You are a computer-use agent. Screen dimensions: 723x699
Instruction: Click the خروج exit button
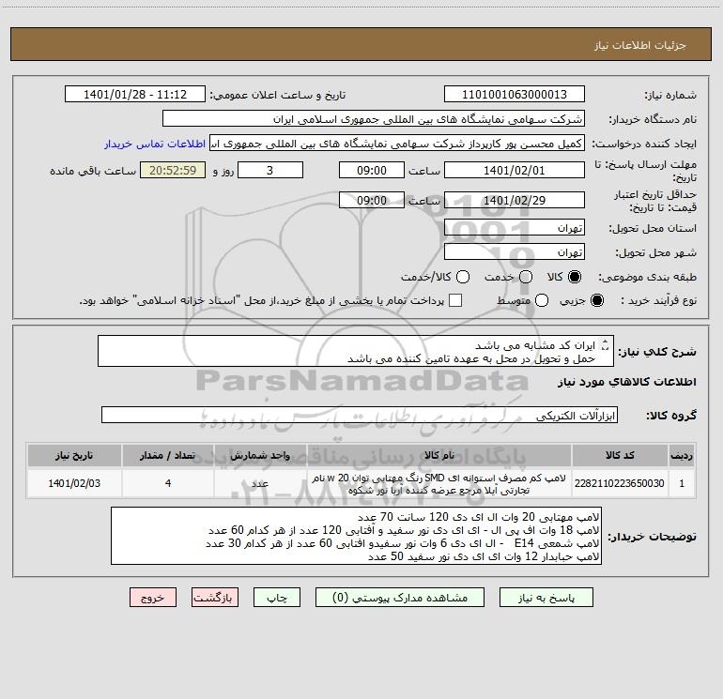[x=153, y=598]
